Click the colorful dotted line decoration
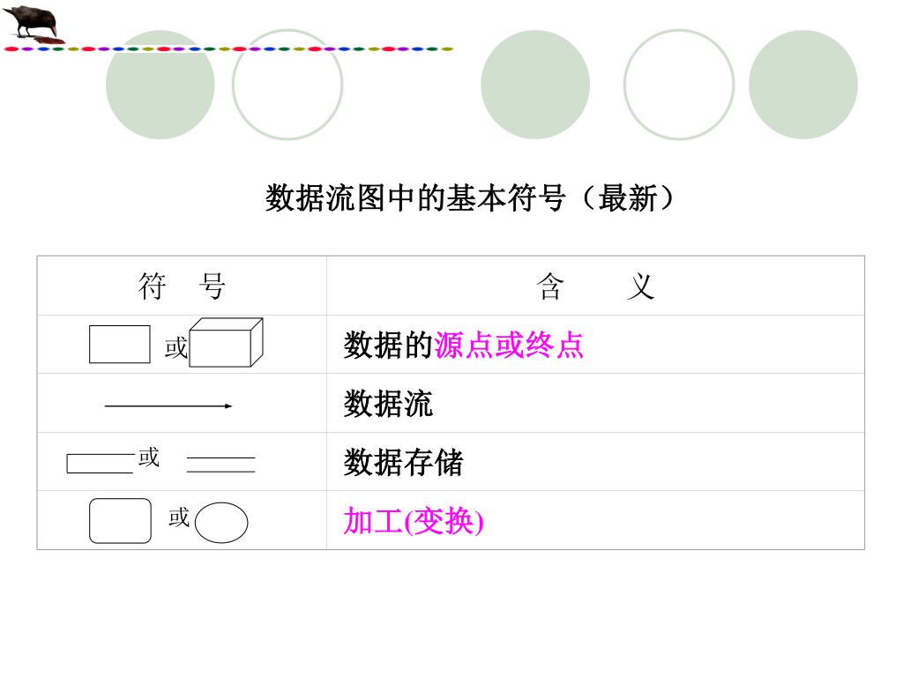The width and height of the screenshot is (903, 677). pyautogui.click(x=228, y=49)
